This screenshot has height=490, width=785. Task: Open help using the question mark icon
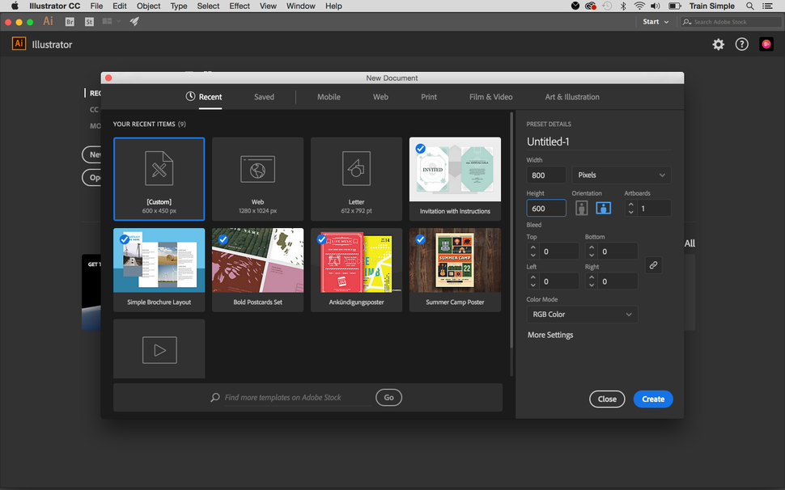click(742, 44)
